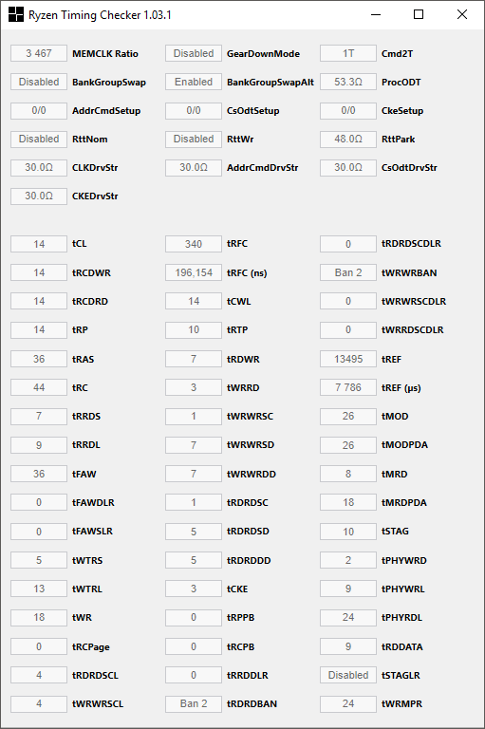
Task: Click the Ryzen Timing Checker app icon
Action: click(16, 14)
